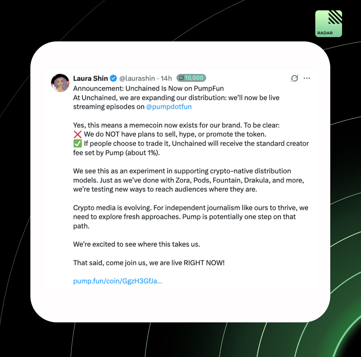Click the 'live RIGHT NOW!' sentence

(x=149, y=263)
